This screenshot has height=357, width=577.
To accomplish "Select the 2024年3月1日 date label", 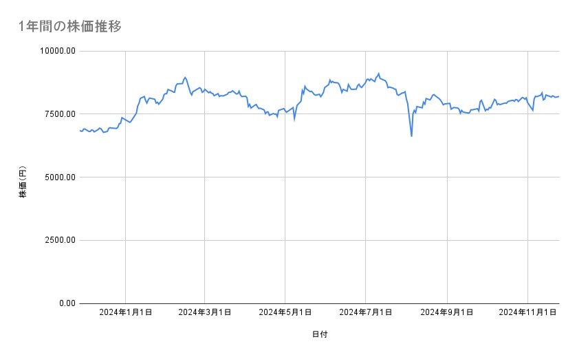I will point(205,312).
